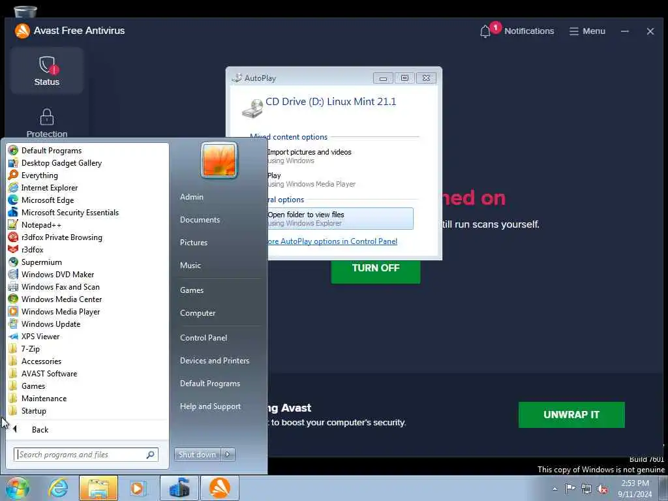Click the Games link in right pane
This screenshot has height=501, width=668.
[192, 290]
